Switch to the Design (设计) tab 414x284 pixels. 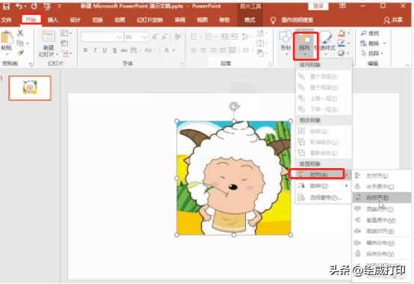[x=75, y=20]
